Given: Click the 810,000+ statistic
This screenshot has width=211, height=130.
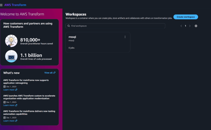Looking at the screenshot, I should pos(30,40).
